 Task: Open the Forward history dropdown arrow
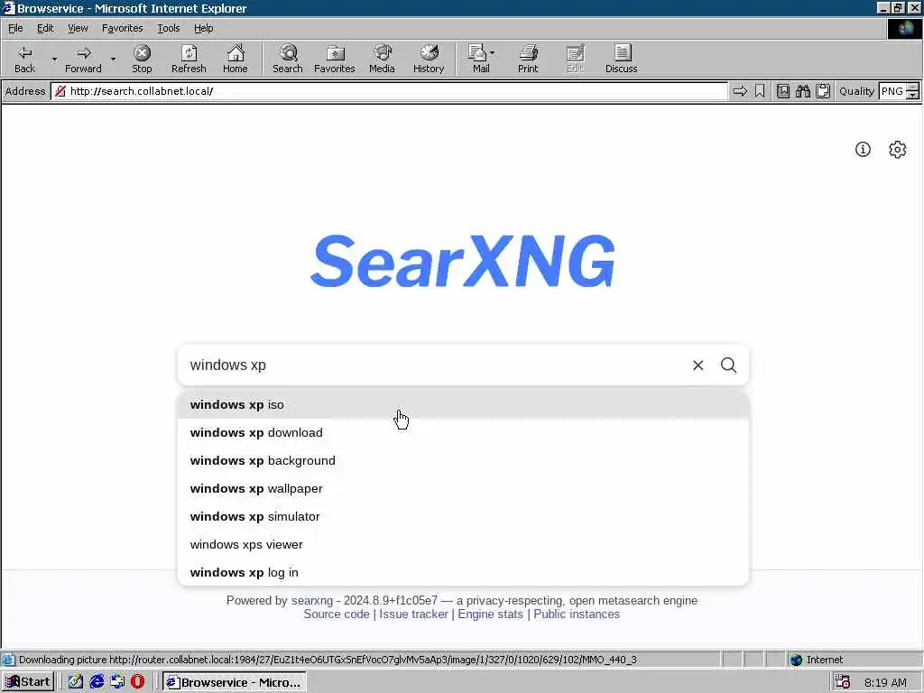(113, 59)
